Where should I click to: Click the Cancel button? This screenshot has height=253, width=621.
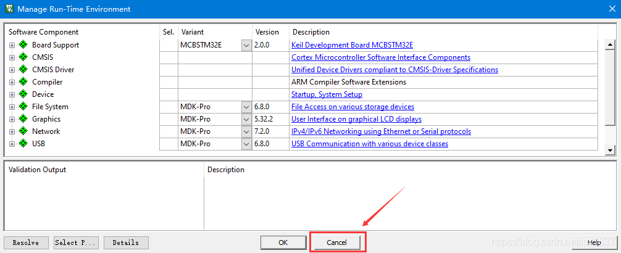(336, 243)
